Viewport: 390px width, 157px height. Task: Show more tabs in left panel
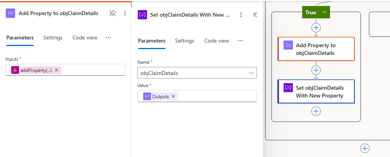click(x=108, y=38)
